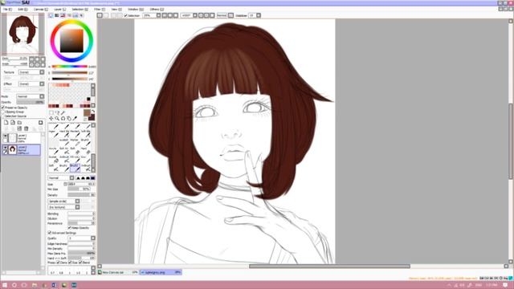Enable the Clipping Group checkbox
This screenshot has width=514, height=289.
tap(3, 112)
